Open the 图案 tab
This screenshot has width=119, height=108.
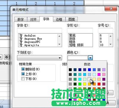tap(71, 19)
